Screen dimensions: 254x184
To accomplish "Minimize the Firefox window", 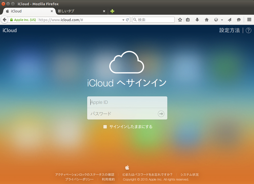I will tap(8, 4).
